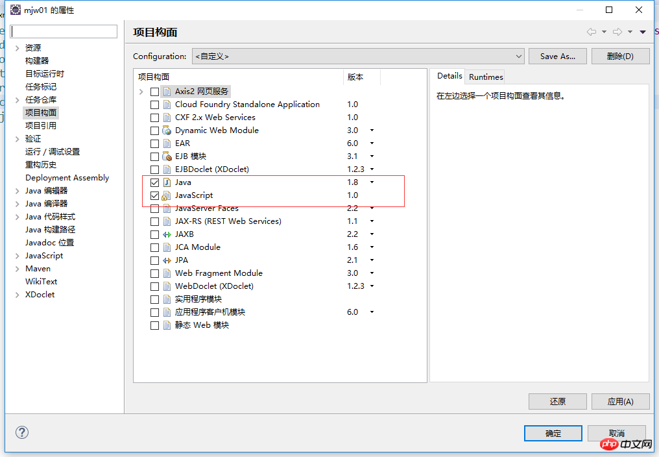Select Java 构建路径 in the tree

(51, 230)
